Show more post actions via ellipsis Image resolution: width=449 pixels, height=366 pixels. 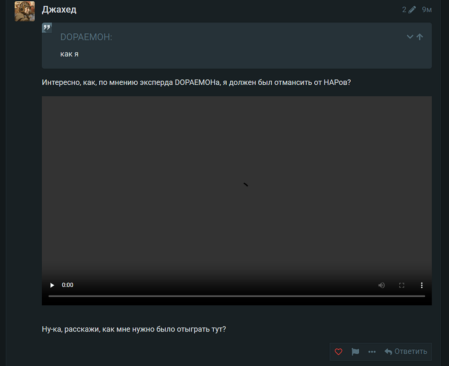click(x=372, y=352)
